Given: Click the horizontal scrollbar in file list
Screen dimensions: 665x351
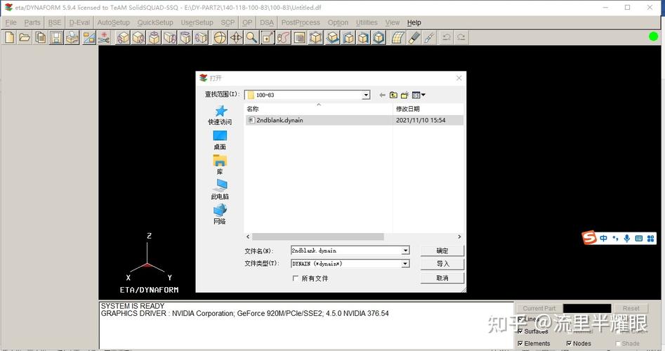Looking at the screenshot, I should pyautogui.click(x=318, y=237).
